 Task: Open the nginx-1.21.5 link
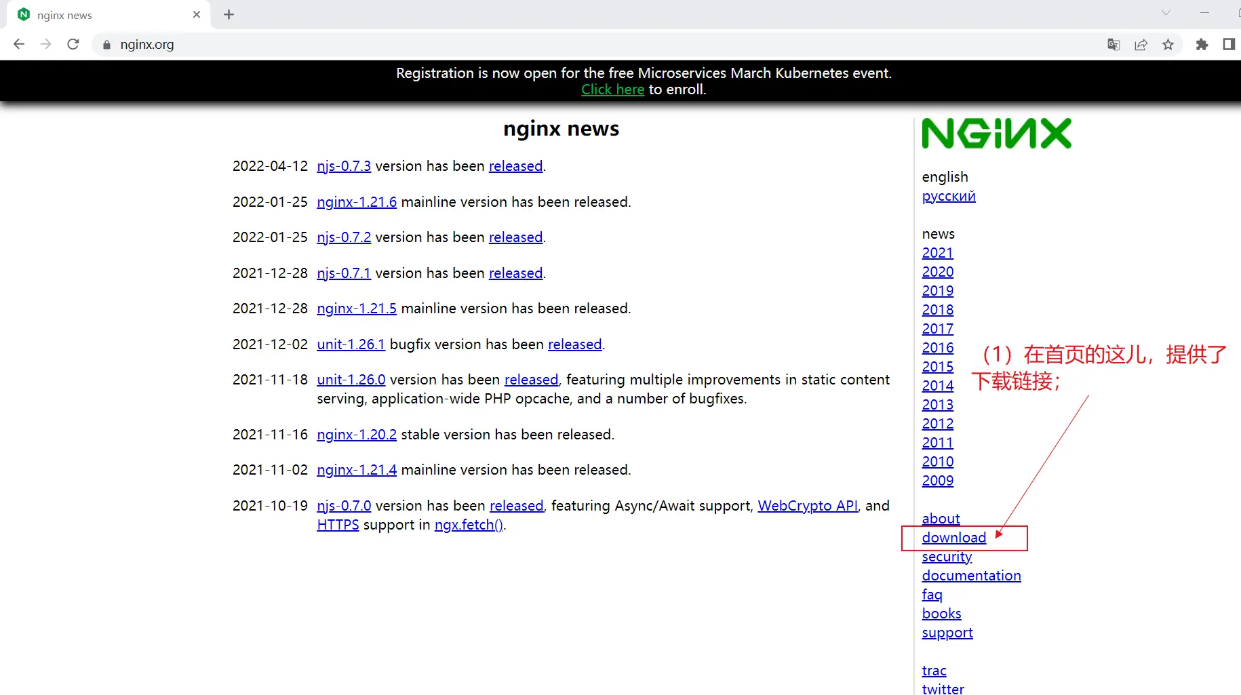pos(357,309)
